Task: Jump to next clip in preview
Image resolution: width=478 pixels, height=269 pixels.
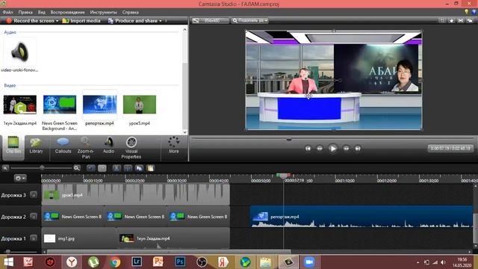Action: [x=358, y=149]
